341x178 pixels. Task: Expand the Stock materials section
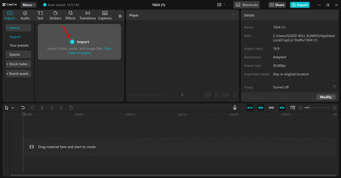click(18, 64)
